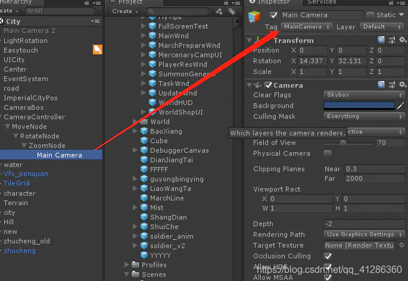Open Camera component preset selector icon

coord(391,85)
